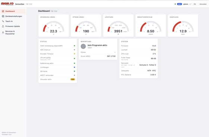Open the Dashboard menu item
The image size is (209, 137).
point(13,11)
